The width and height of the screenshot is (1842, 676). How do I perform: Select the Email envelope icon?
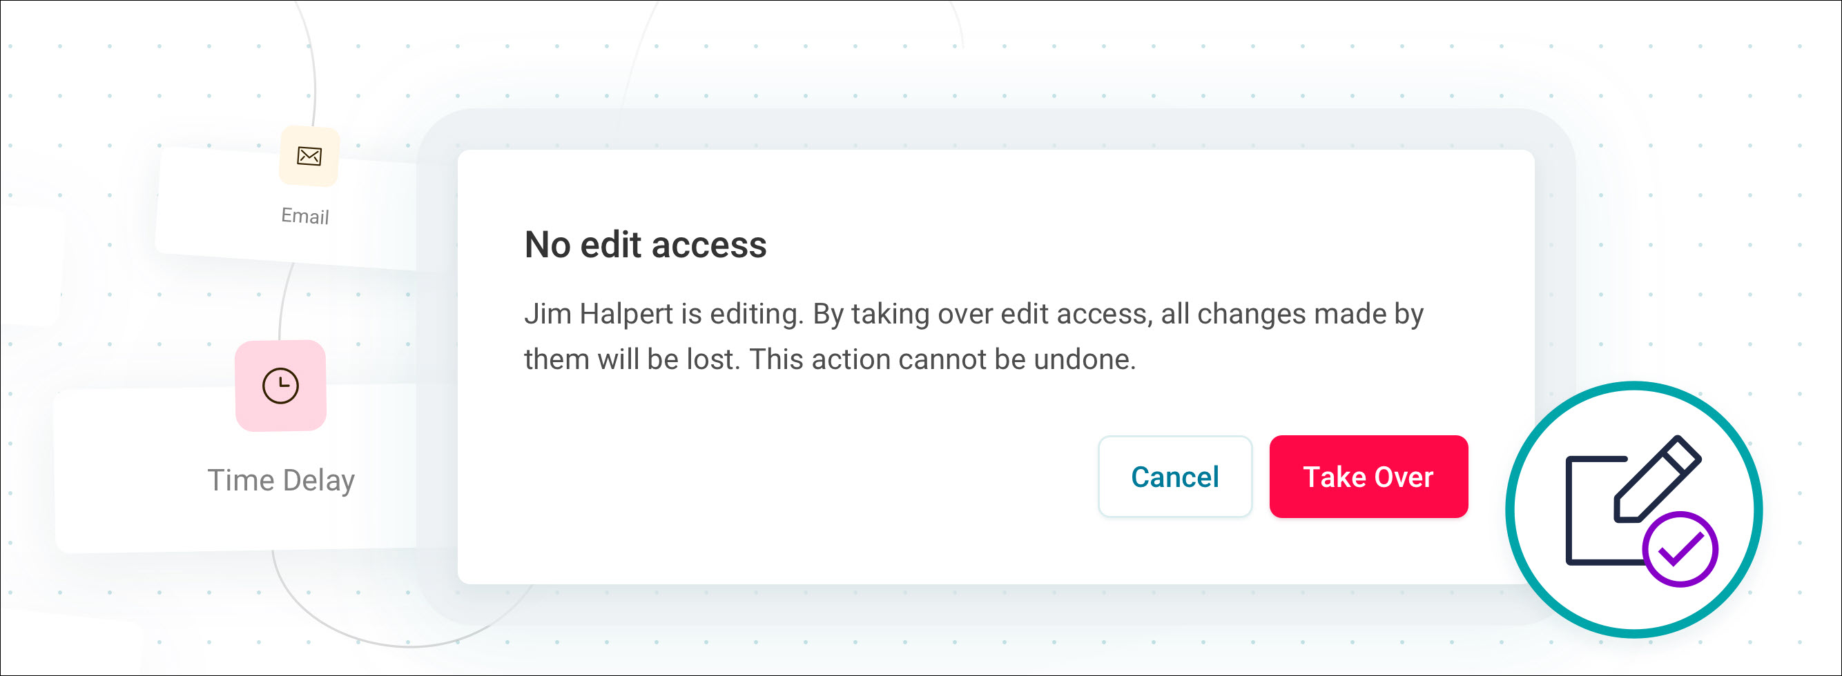[309, 156]
